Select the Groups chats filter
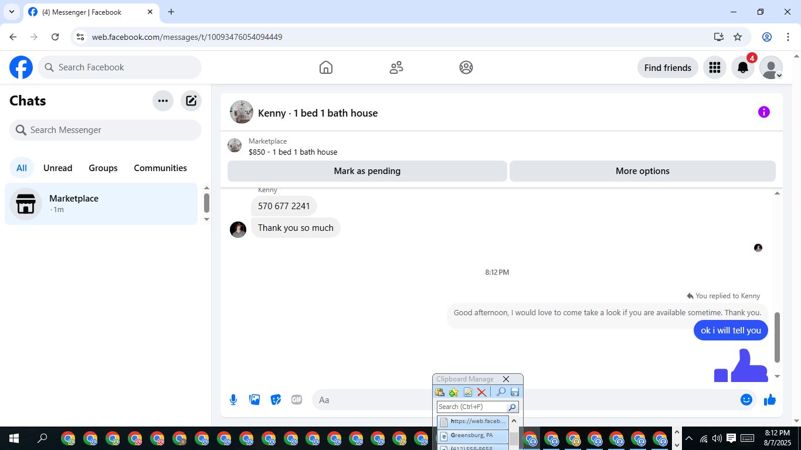Viewport: 801px width, 450px height. [x=103, y=168]
